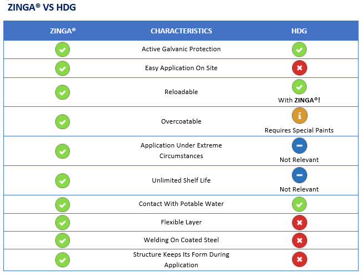
Task: Click ZINGA green check for Flexible Layer
Action: (x=62, y=223)
